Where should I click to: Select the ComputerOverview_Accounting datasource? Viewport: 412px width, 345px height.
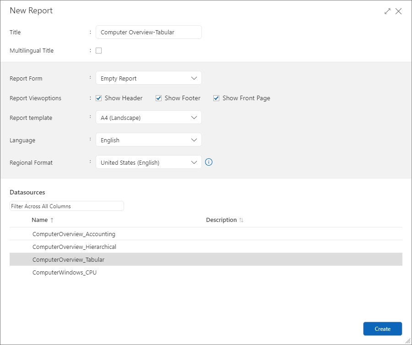tap(73, 234)
